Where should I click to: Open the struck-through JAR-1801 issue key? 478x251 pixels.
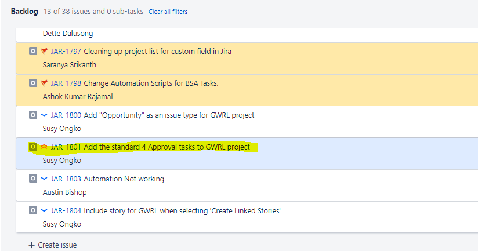[x=66, y=147]
